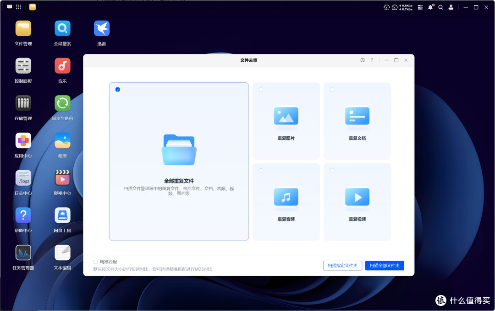Viewport: 495px width, 311px height.
Task: Maximize the 文件去重 window
Action: tap(396, 60)
